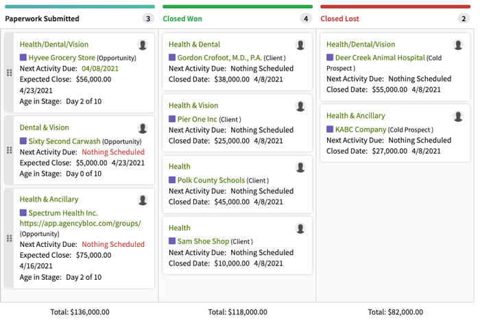Select the Closed Won column header
Screen dimensions: 480x321
pyautogui.click(x=182, y=19)
